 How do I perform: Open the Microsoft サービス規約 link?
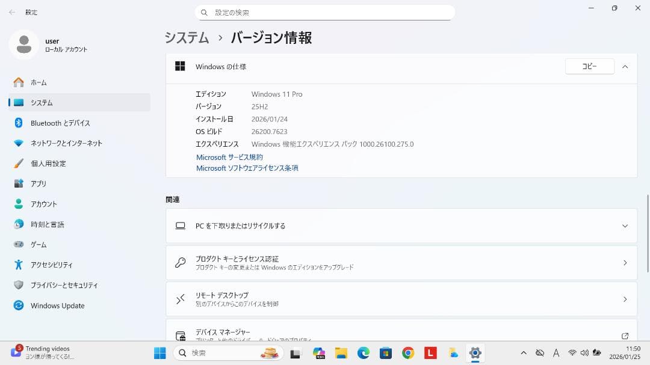tap(229, 157)
